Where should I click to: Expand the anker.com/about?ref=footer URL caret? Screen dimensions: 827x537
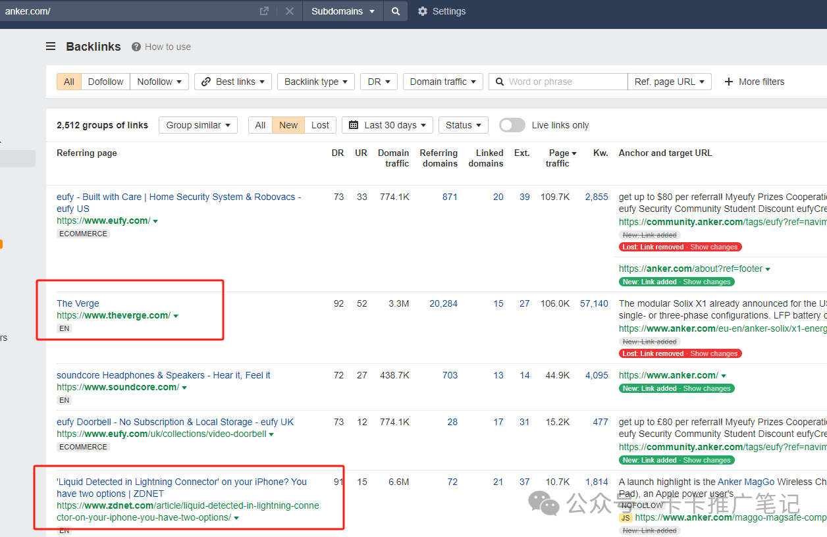click(768, 269)
